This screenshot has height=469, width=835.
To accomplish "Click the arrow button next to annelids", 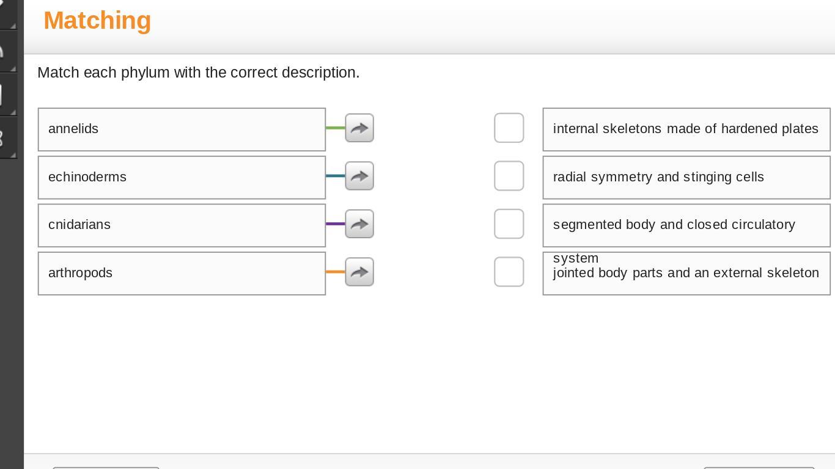I will 359,128.
